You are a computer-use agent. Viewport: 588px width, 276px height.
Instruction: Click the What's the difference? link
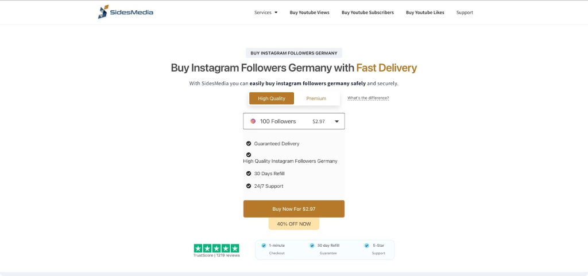coord(368,98)
